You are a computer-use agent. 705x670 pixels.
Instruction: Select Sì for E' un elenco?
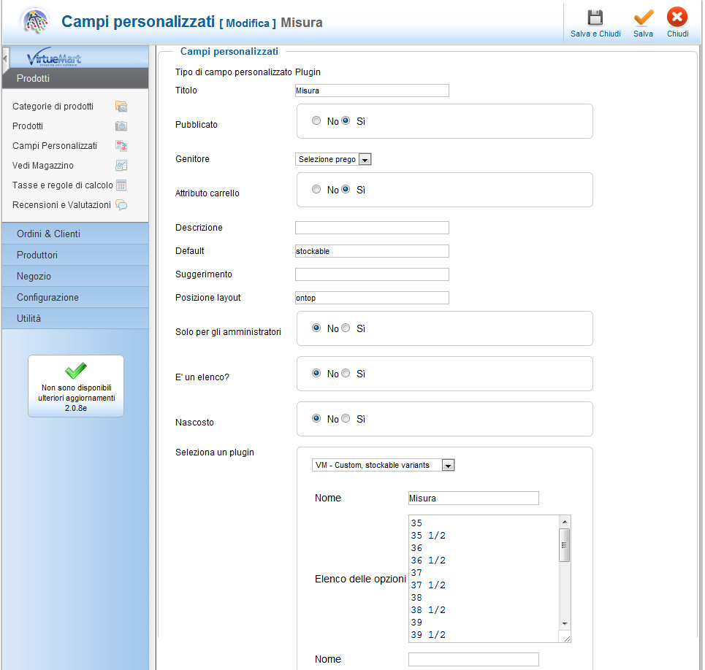346,374
